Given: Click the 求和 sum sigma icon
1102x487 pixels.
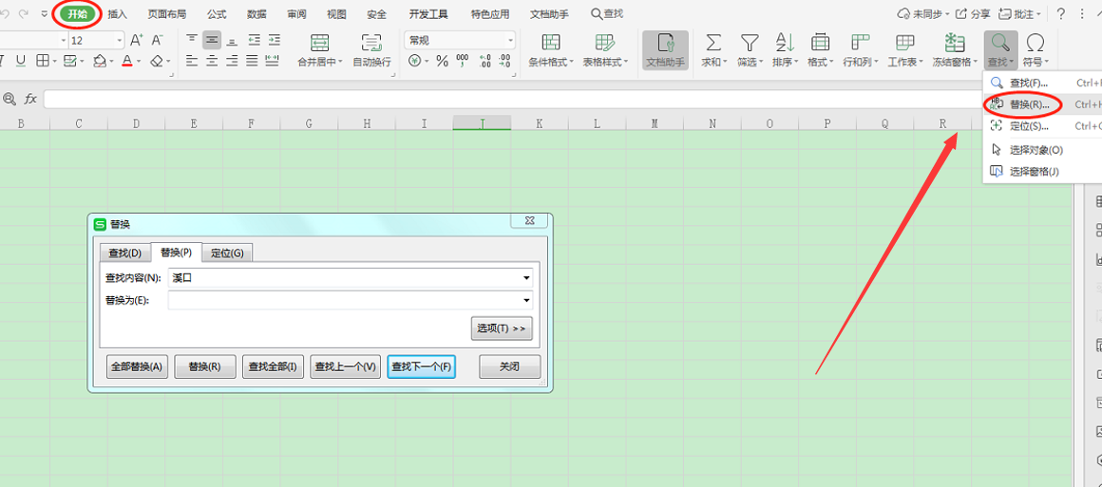Looking at the screenshot, I should tap(714, 43).
